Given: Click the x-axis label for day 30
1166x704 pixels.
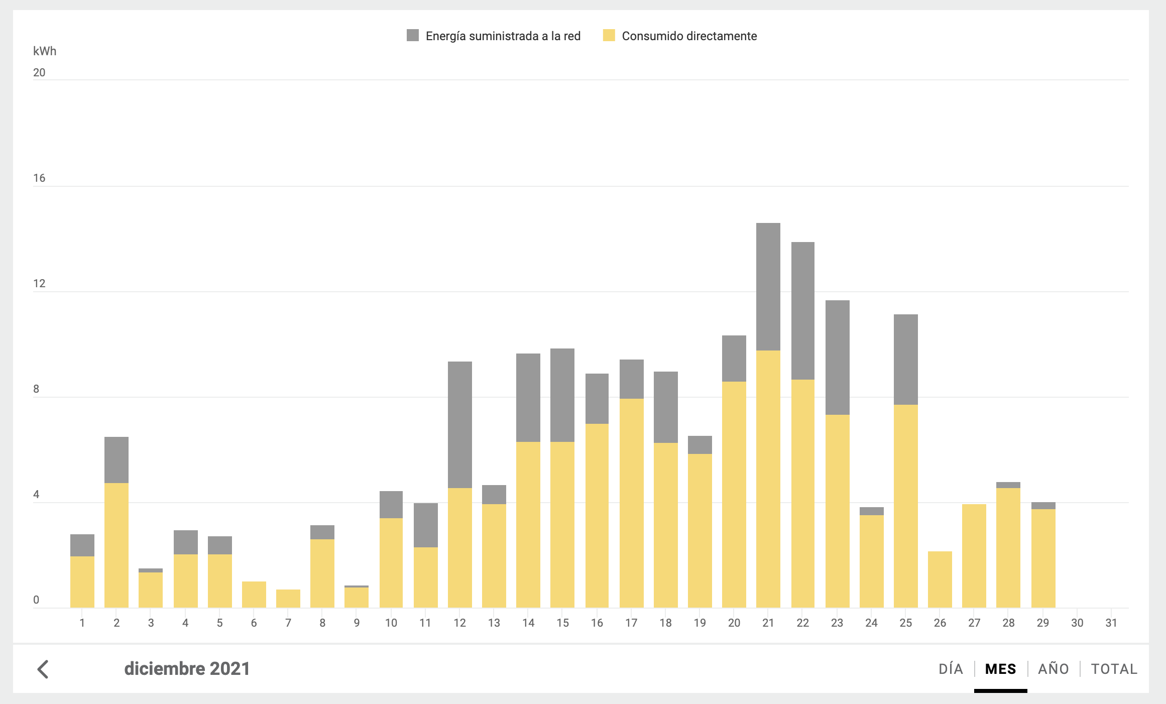Looking at the screenshot, I should [1077, 623].
